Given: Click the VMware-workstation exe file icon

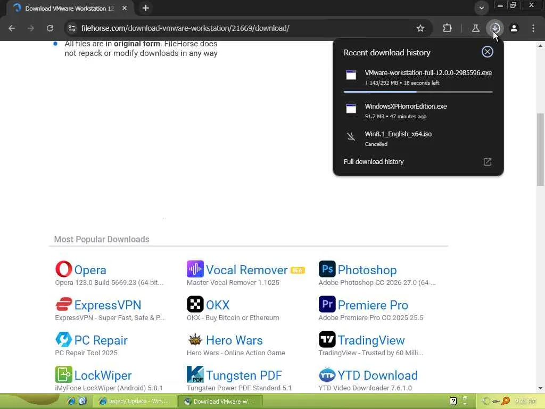Looking at the screenshot, I should (x=351, y=75).
